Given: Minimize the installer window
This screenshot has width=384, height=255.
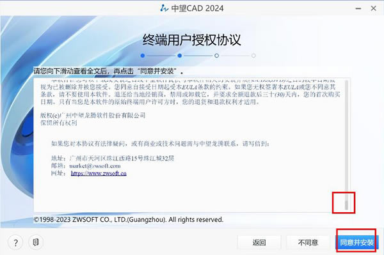Looking at the screenshot, I should pyautogui.click(x=358, y=8).
